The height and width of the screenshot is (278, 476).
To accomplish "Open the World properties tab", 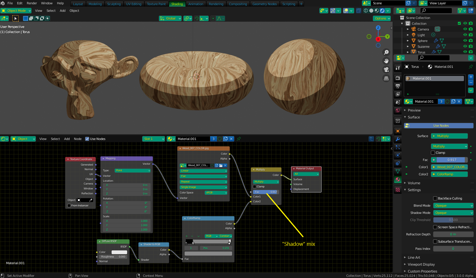I will click(x=398, y=110).
